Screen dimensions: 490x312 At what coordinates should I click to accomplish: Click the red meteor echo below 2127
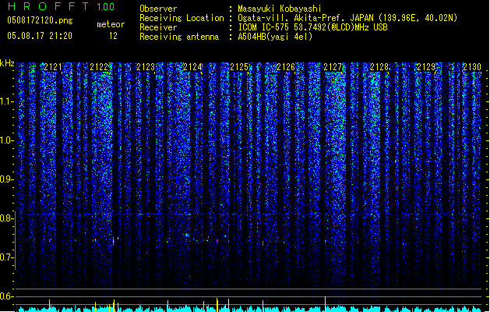point(326,242)
